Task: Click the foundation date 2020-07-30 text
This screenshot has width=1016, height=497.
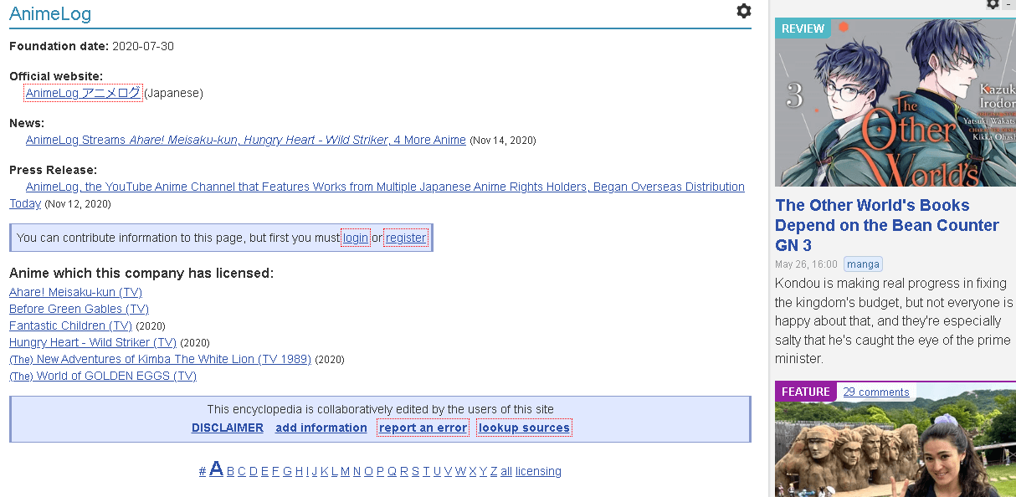Action: tap(143, 46)
